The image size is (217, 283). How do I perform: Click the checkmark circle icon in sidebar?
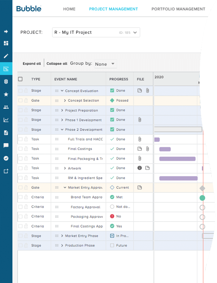pos(6,158)
